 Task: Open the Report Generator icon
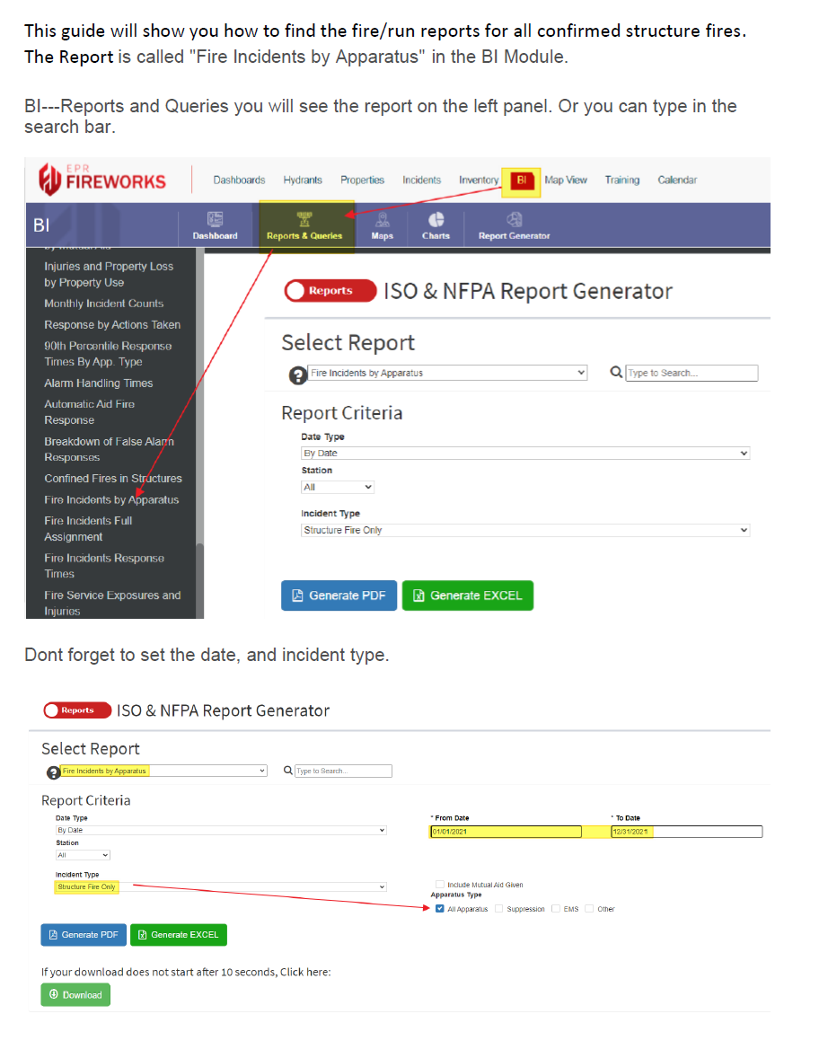tap(515, 226)
